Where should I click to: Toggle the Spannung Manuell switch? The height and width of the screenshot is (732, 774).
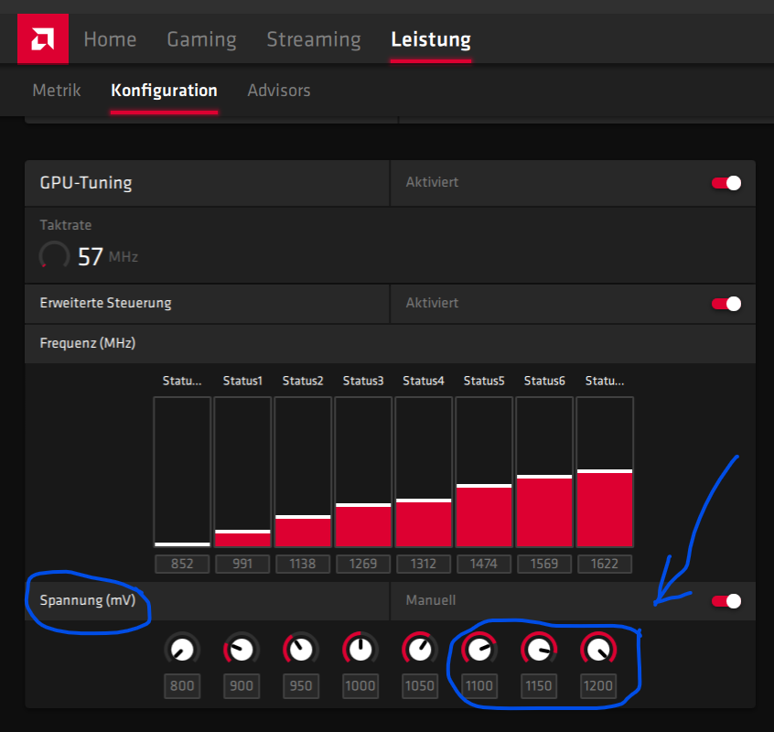pyautogui.click(x=726, y=601)
